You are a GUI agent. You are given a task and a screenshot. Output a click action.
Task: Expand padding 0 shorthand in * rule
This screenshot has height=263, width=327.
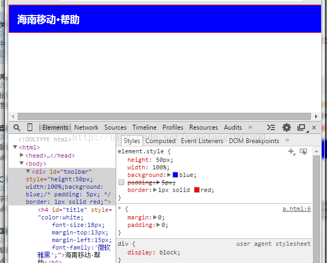158,225
